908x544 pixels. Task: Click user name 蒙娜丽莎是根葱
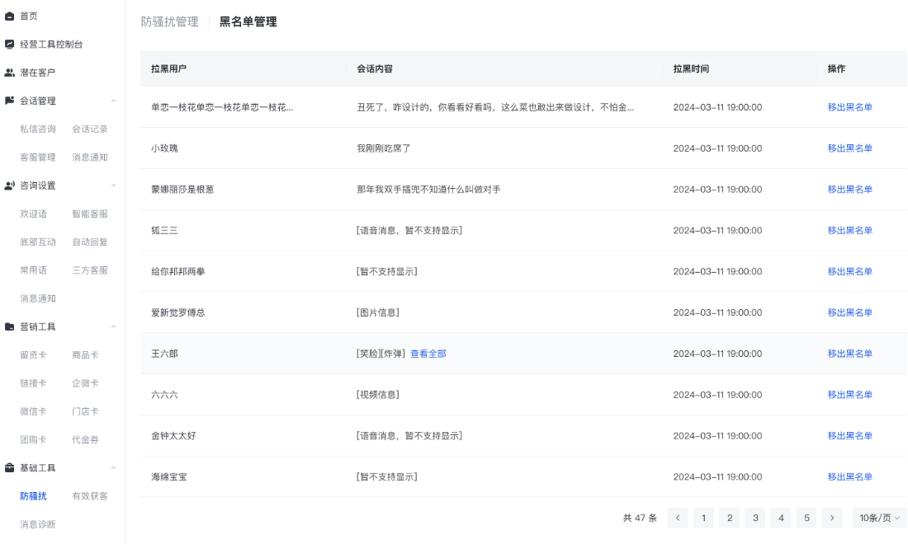pyautogui.click(x=182, y=190)
